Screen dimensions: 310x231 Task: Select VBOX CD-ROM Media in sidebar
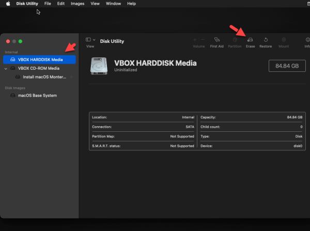tap(40, 68)
